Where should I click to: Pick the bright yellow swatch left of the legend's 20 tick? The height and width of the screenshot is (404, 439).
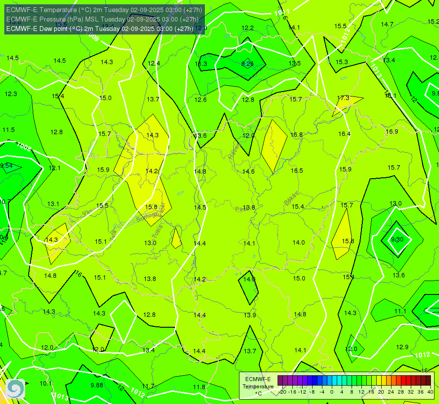coord(379,381)
